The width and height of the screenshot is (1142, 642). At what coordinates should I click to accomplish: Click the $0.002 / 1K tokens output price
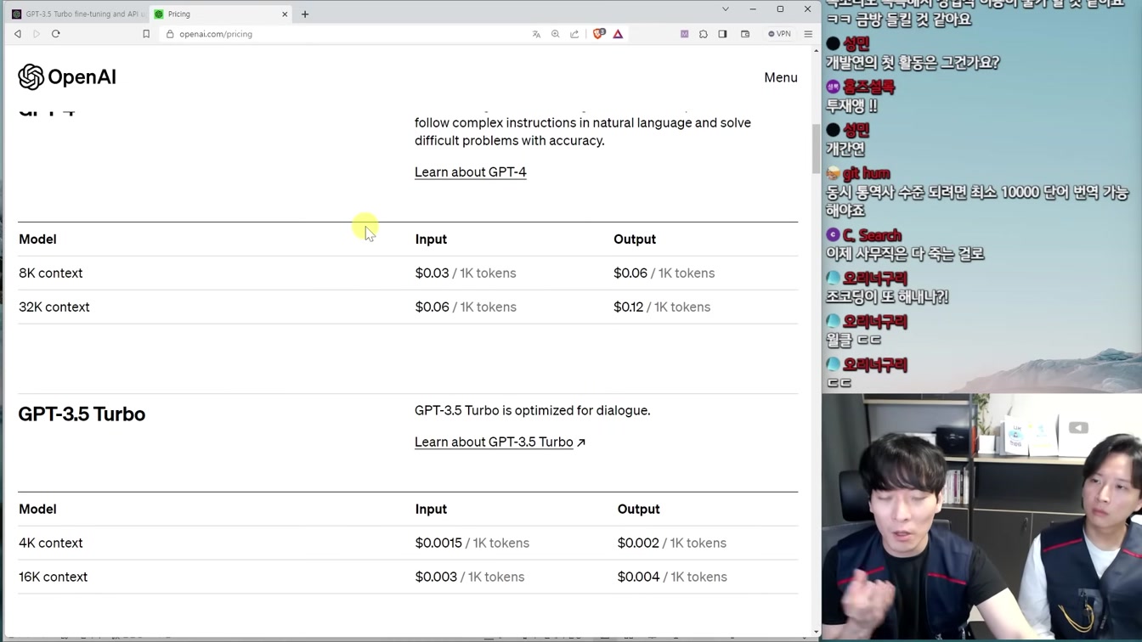[x=672, y=543]
